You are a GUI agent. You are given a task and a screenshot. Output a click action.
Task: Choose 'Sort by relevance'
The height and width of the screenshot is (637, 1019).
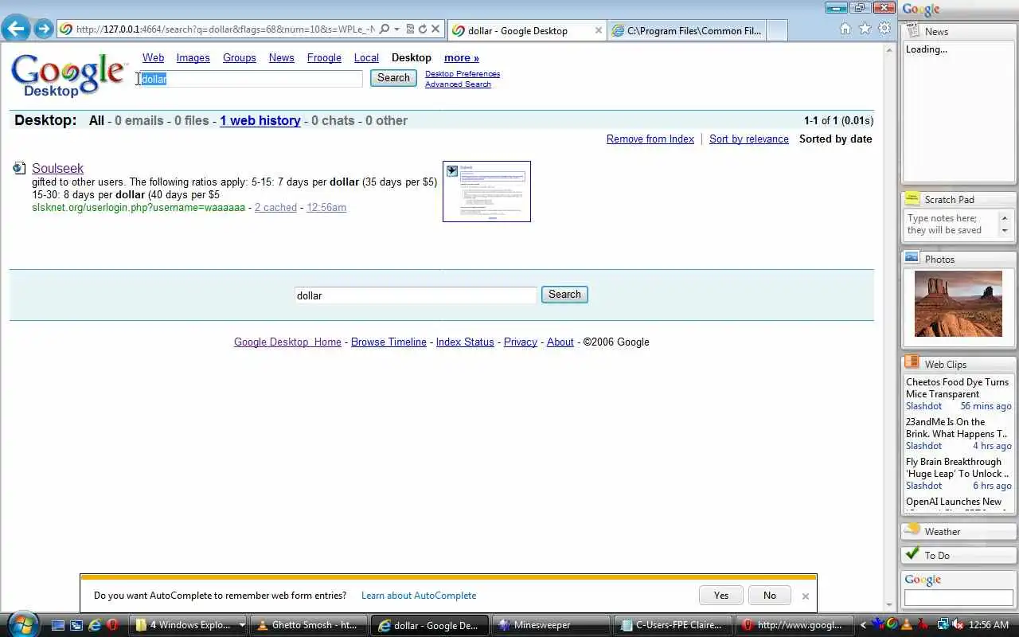coord(749,139)
